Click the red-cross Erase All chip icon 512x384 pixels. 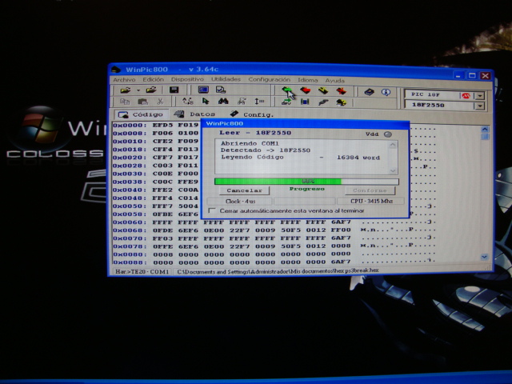[342, 90]
